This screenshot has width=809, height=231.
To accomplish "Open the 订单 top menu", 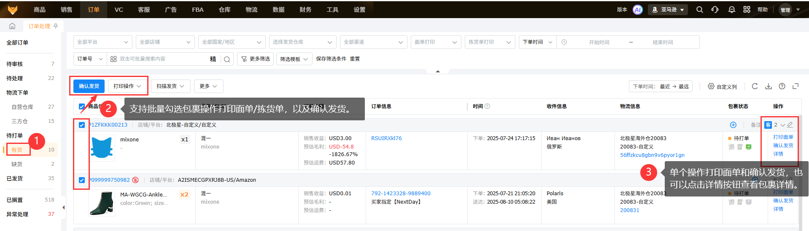I will [94, 9].
